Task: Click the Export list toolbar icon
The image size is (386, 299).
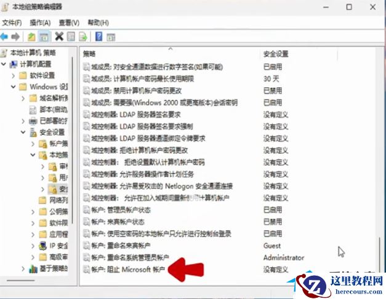Action: [x=83, y=37]
